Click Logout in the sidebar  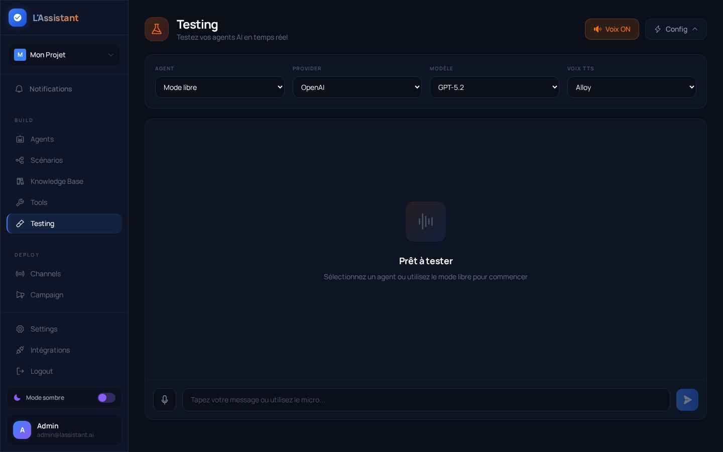tap(41, 371)
